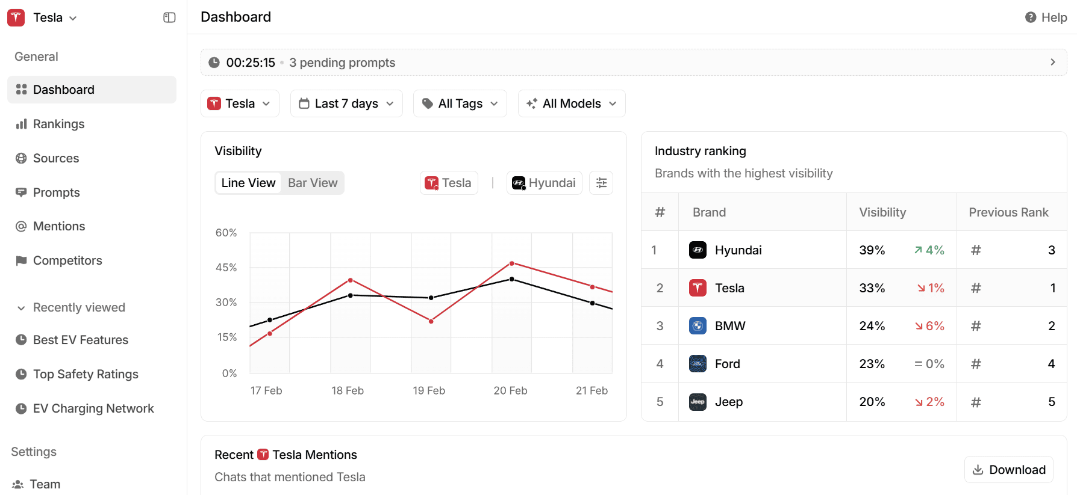The height and width of the screenshot is (495, 1077).
Task: Click the sparkle icon in All Models filter
Action: pos(532,103)
